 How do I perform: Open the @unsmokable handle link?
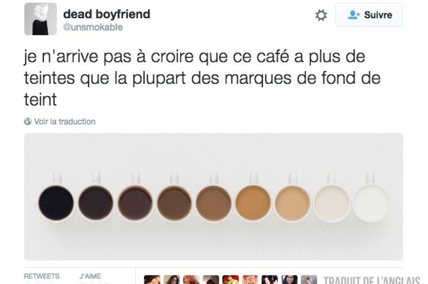(x=93, y=27)
